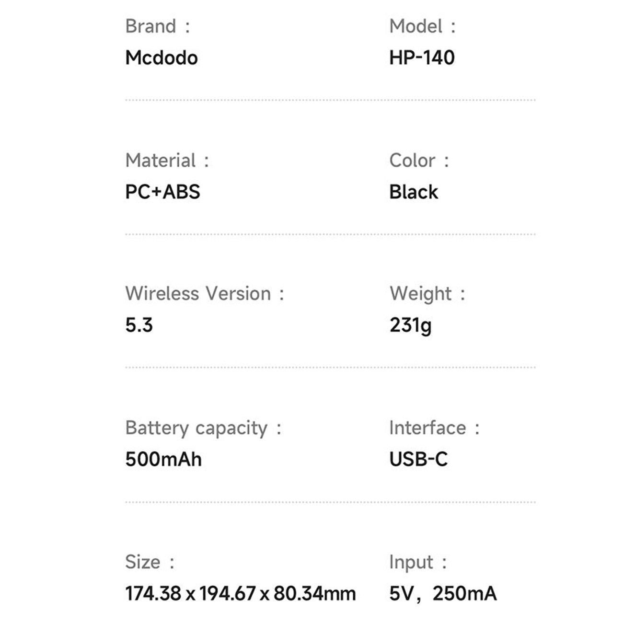623x623 pixels.
Task: Select the Black color value
Action: 414,192
